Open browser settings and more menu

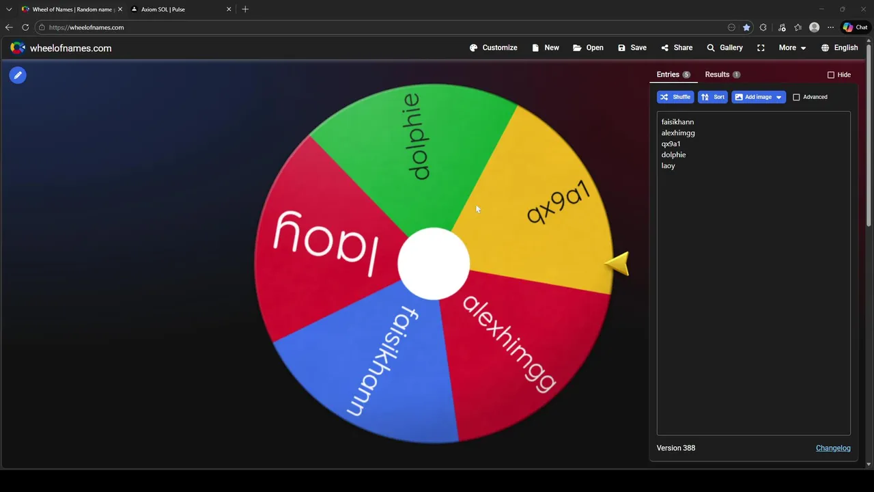[830, 27]
